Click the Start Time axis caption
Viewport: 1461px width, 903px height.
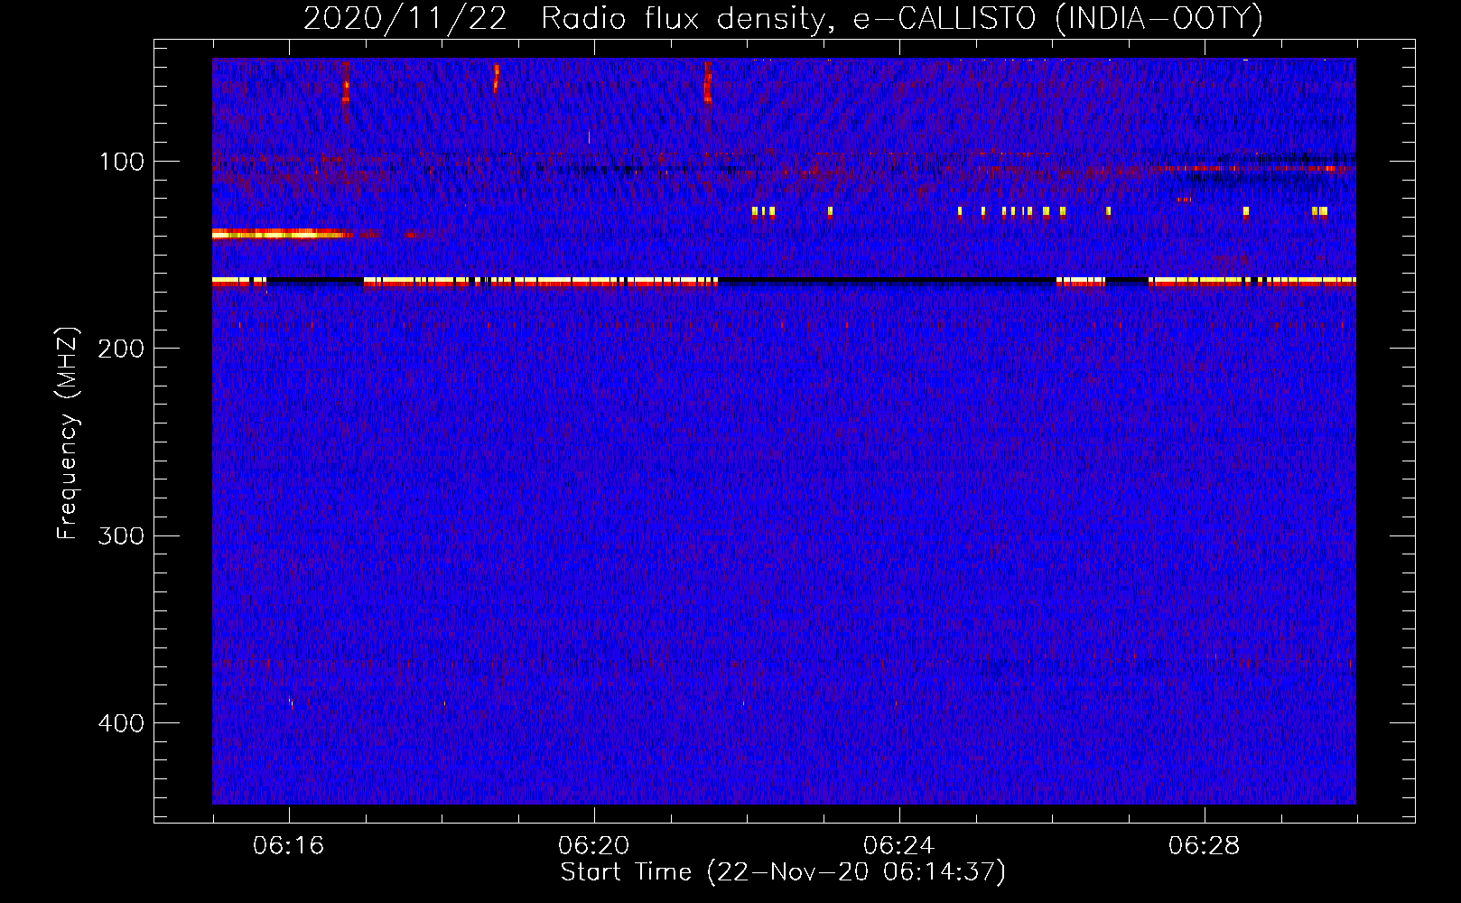click(783, 872)
